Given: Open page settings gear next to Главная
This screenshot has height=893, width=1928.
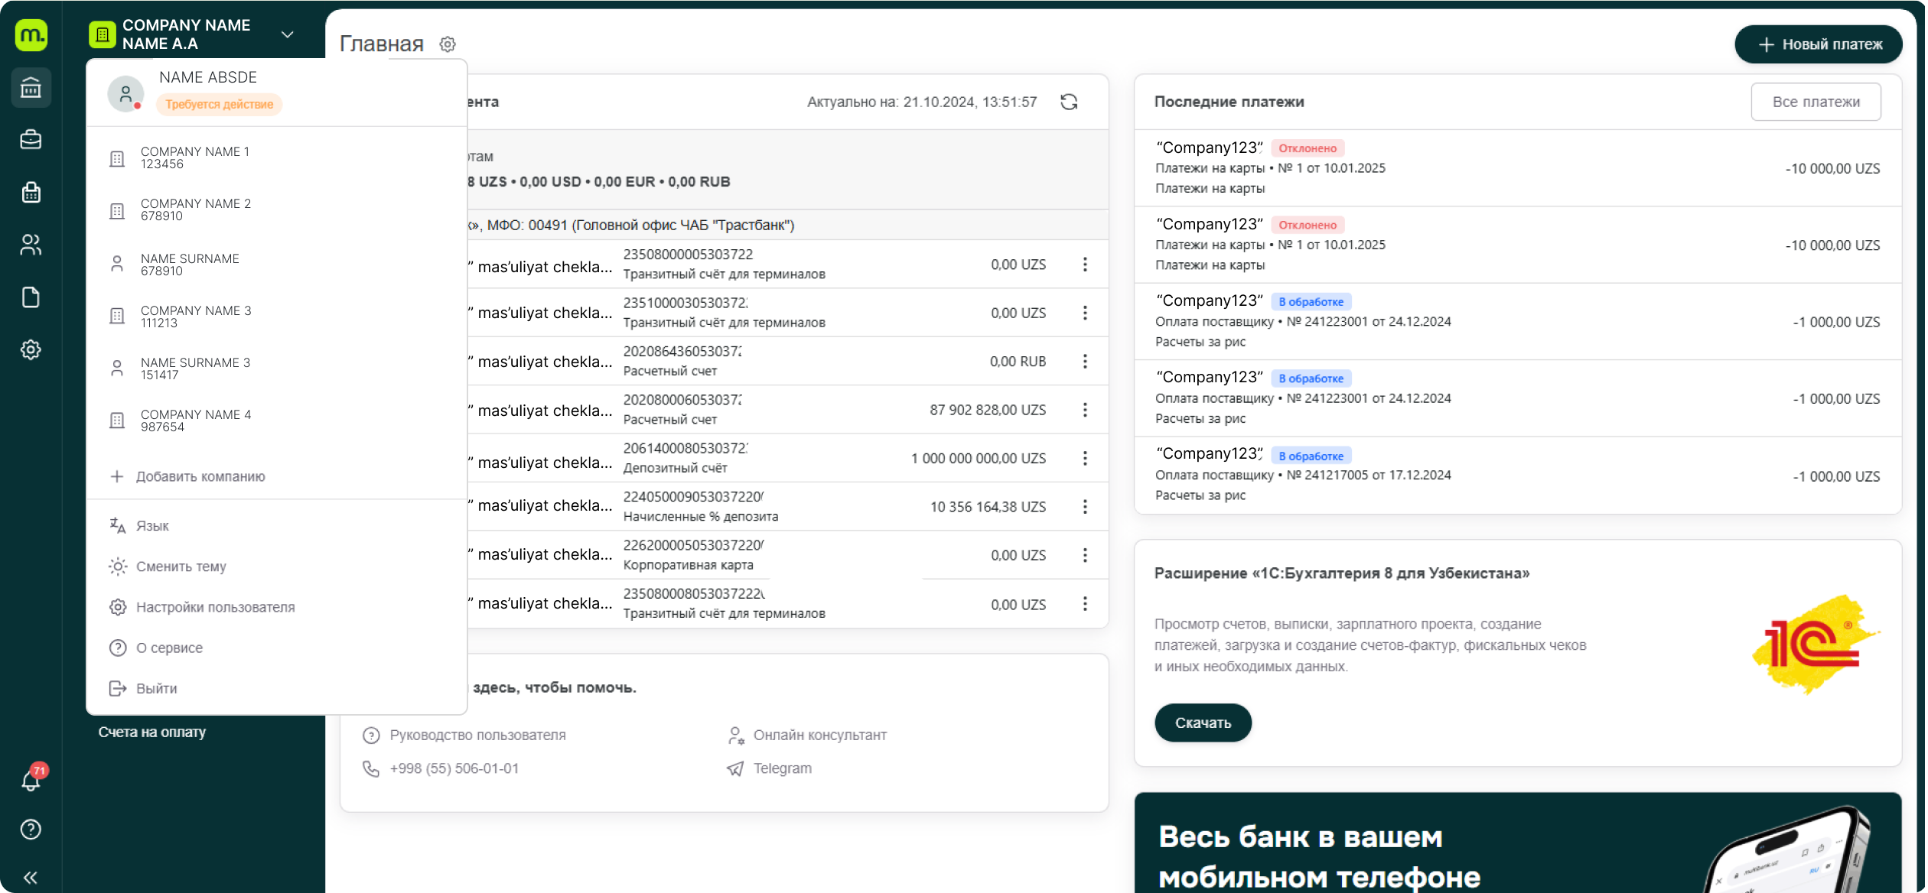Looking at the screenshot, I should pyautogui.click(x=448, y=44).
